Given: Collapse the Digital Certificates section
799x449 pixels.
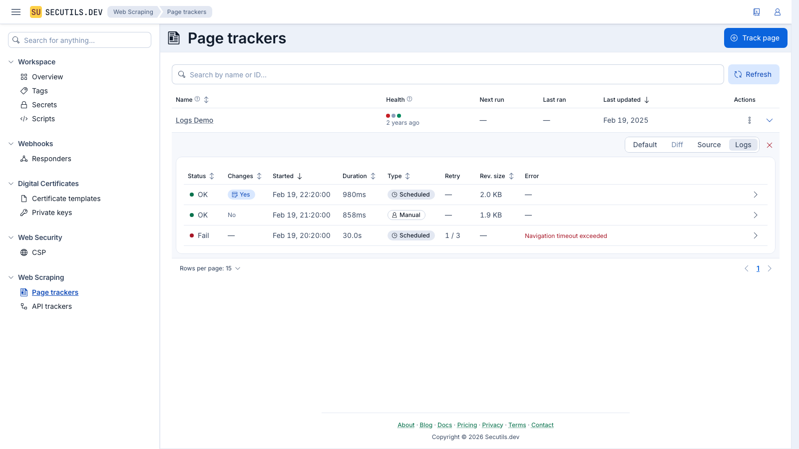Looking at the screenshot, I should pyautogui.click(x=11, y=184).
